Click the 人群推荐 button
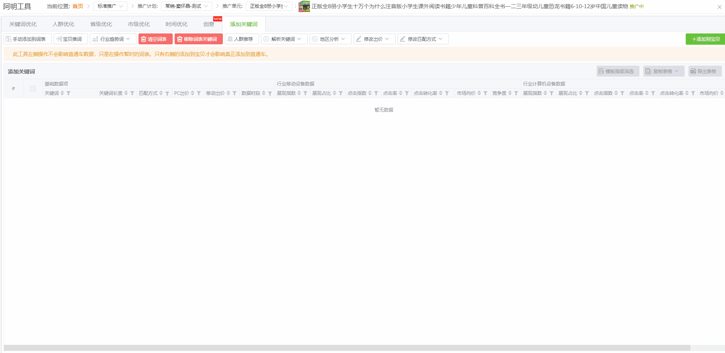This screenshot has width=725, height=353. (242, 39)
